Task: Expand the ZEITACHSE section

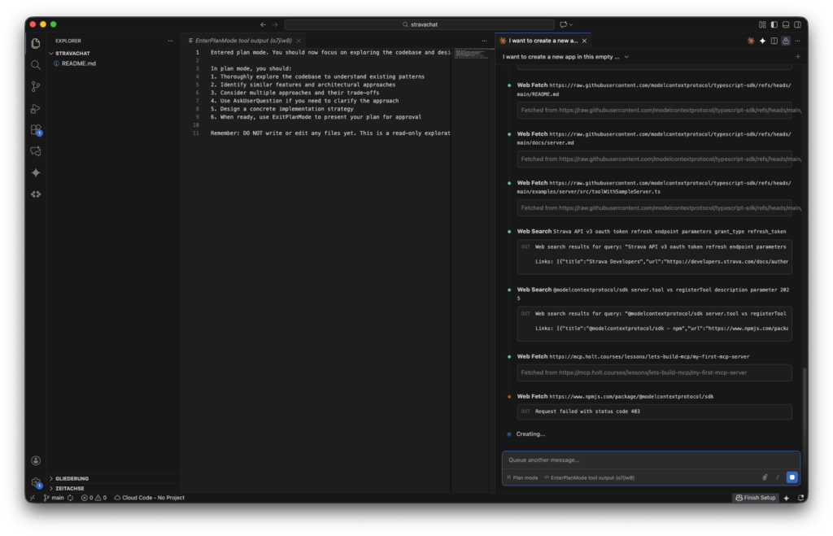Action: pos(70,488)
